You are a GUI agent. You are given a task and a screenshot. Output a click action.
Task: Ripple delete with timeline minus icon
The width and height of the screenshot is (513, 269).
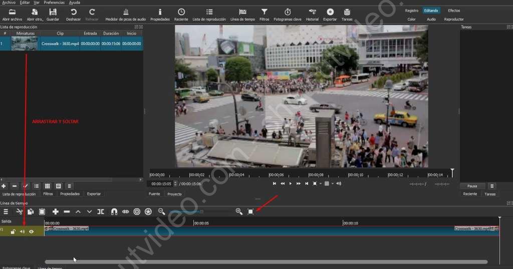pyautogui.click(x=67, y=212)
